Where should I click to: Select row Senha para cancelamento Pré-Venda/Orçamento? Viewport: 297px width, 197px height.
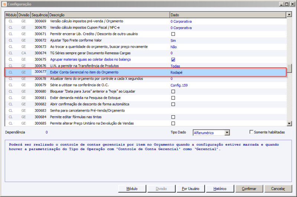point(146,110)
